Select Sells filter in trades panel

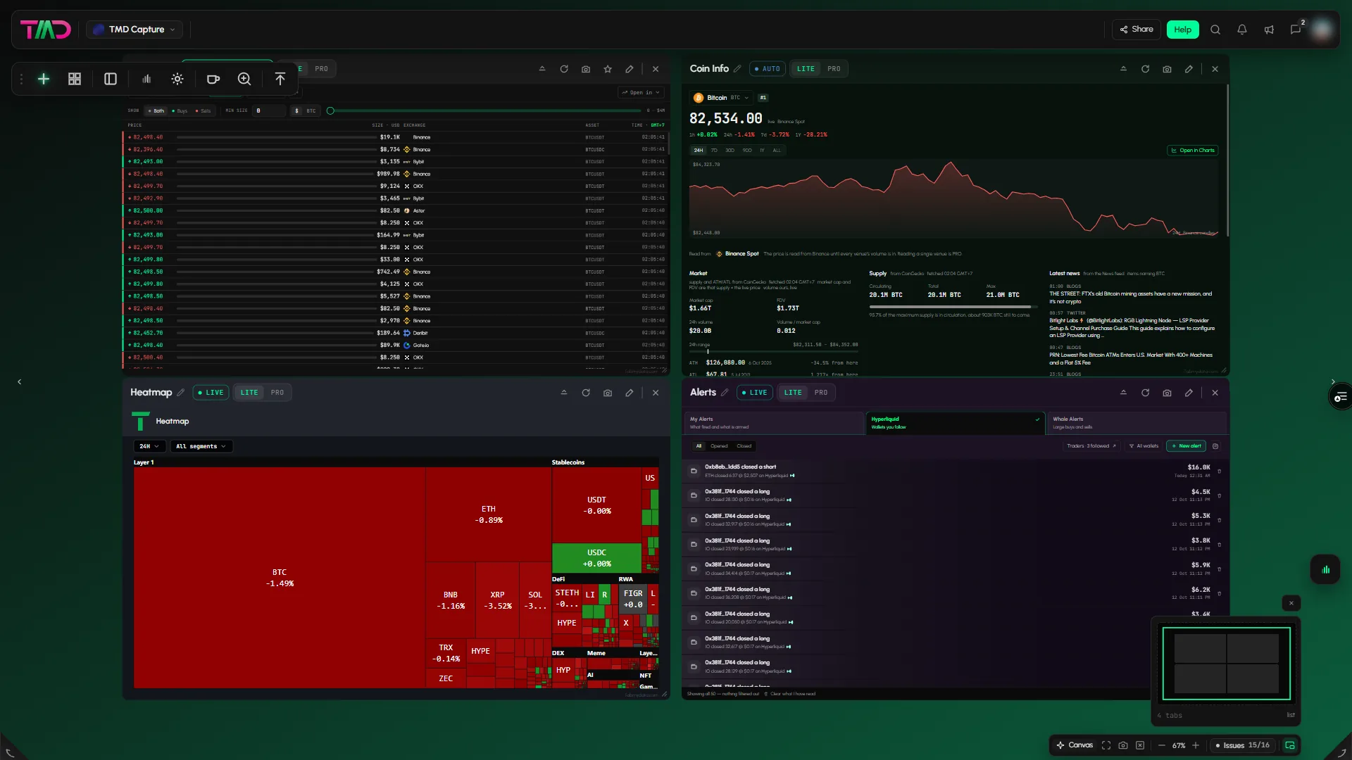[203, 110]
